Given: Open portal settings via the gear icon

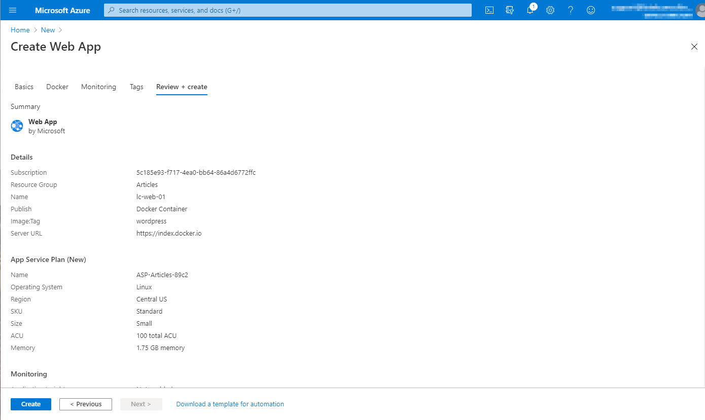Looking at the screenshot, I should pos(550,10).
